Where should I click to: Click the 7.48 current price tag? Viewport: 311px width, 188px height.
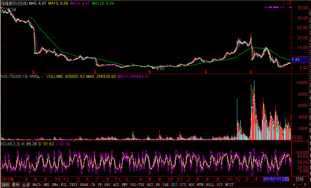coord(300,60)
